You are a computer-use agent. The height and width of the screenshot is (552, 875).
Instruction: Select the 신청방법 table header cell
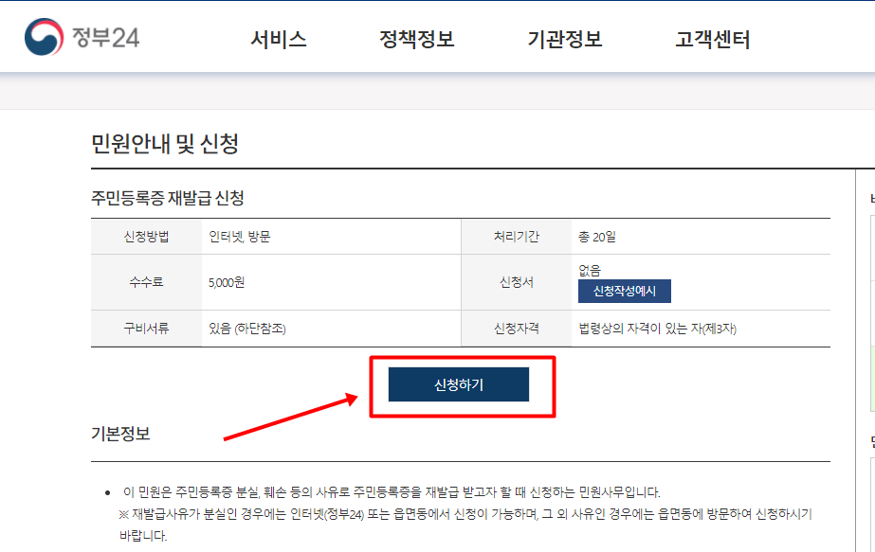pos(149,238)
